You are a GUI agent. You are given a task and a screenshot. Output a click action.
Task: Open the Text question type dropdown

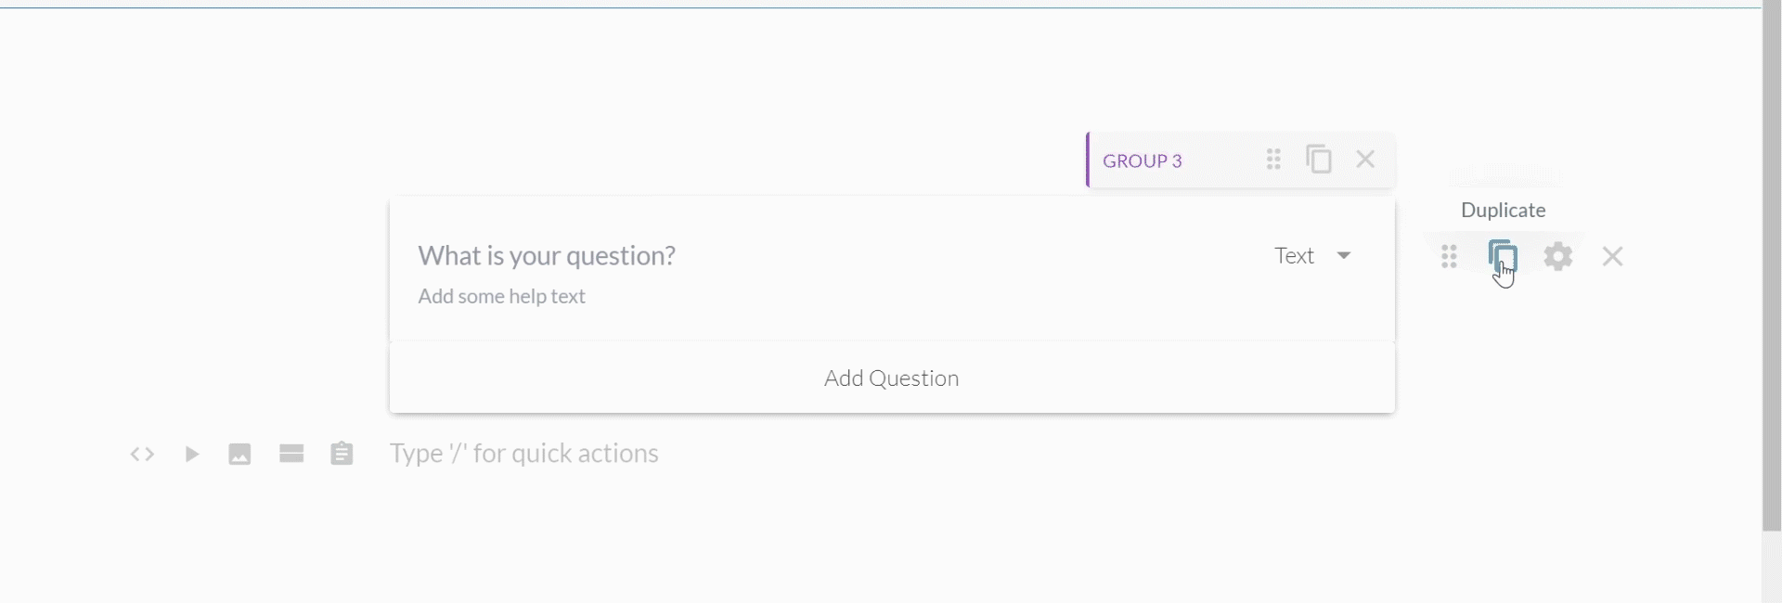click(x=1298, y=255)
